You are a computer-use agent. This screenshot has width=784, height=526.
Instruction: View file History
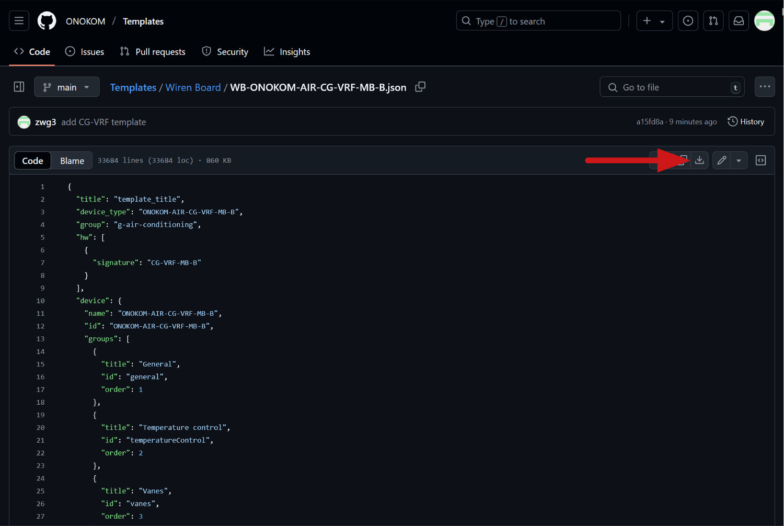[x=746, y=122]
